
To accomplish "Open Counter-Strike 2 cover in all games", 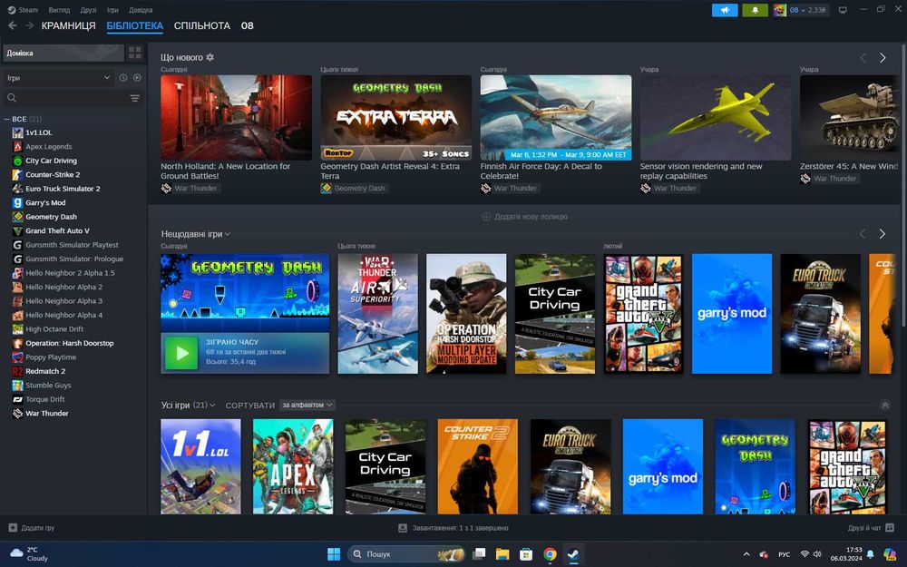I will coord(478,466).
